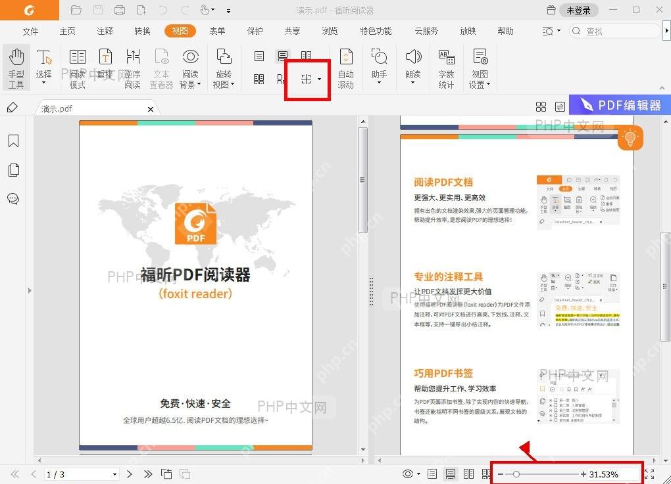This screenshot has width=671, height=484.
Task: Open the File (文件) menu
Action: 30,31
